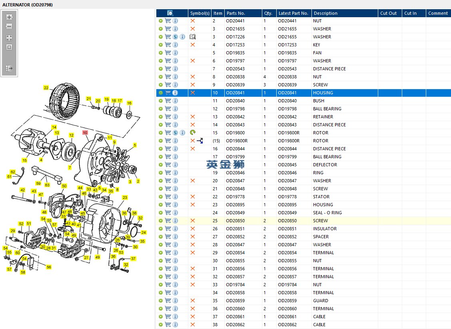
Task: Click the magnifier symbol in OD17226 row
Action: [193, 37]
